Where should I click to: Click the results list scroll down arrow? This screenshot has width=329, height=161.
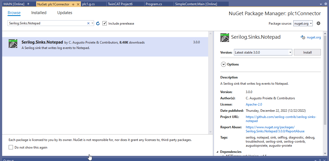(211, 132)
